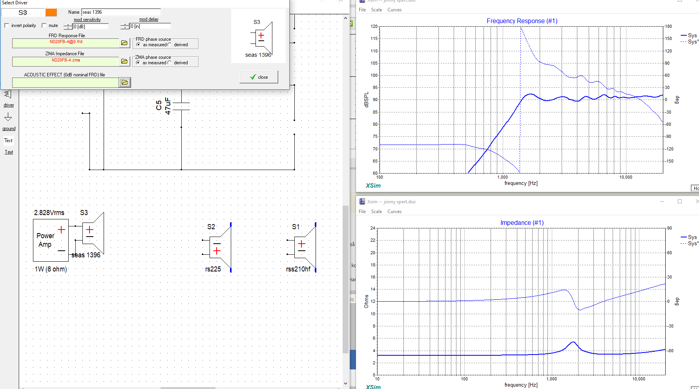Click the schematic vertical scrollbar up arrow
This screenshot has height=389, width=699.
[x=345, y=18]
